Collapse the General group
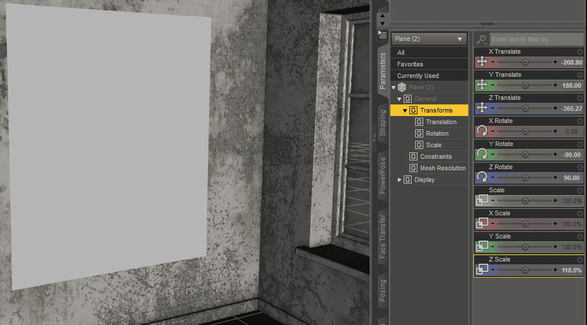The image size is (587, 325). [x=399, y=99]
